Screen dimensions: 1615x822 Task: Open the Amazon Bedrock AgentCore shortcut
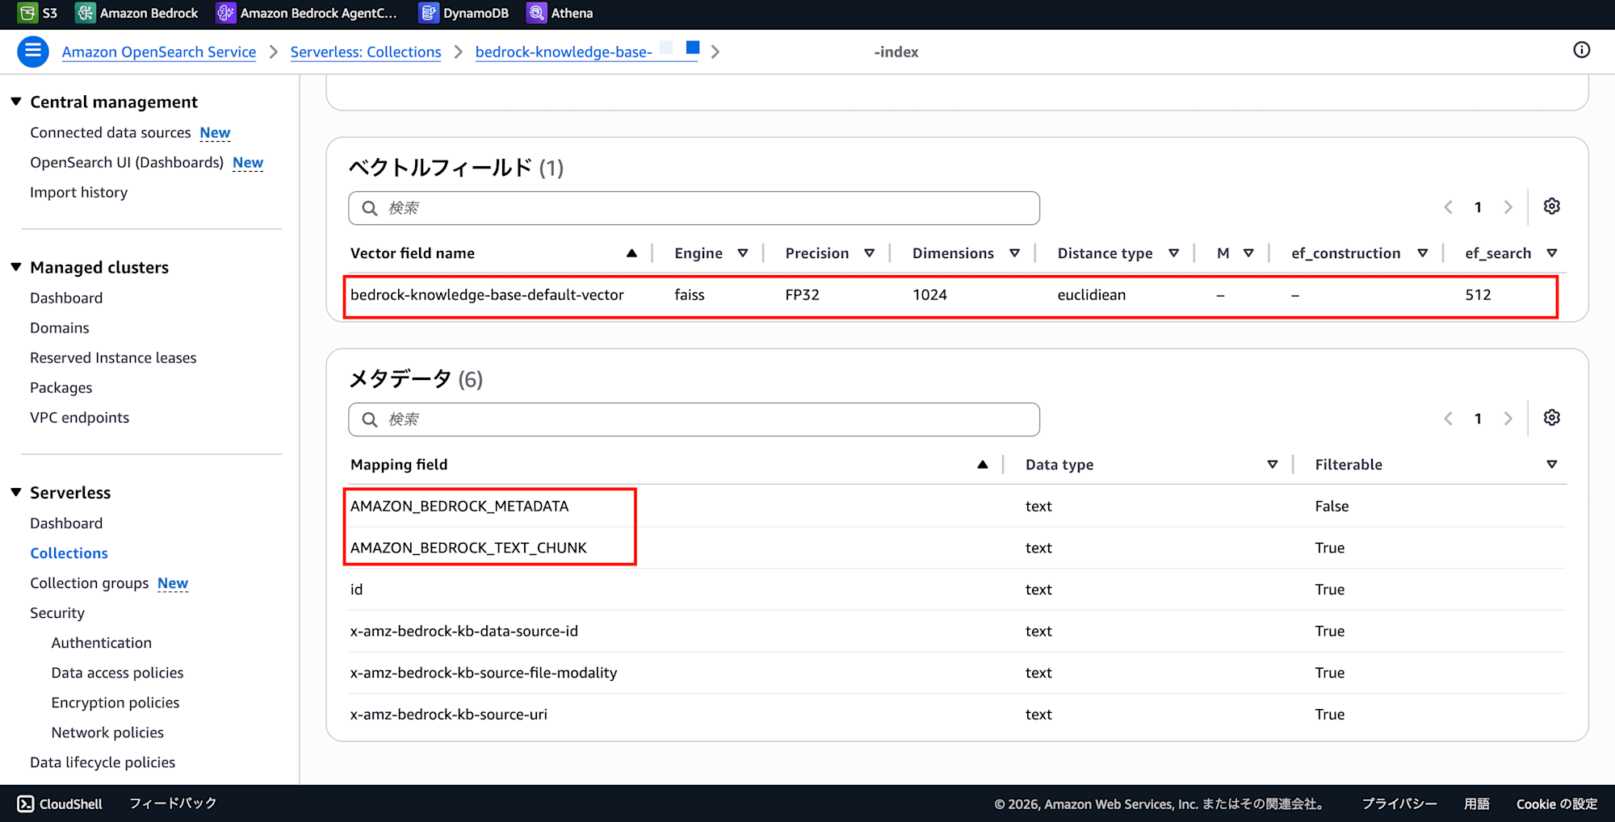(307, 13)
